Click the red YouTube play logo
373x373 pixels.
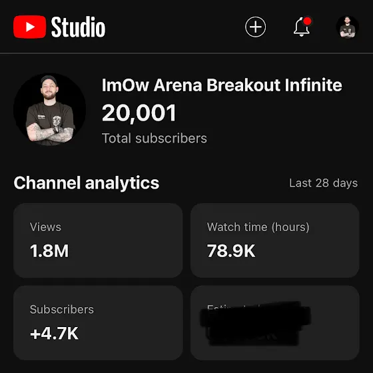(x=30, y=27)
